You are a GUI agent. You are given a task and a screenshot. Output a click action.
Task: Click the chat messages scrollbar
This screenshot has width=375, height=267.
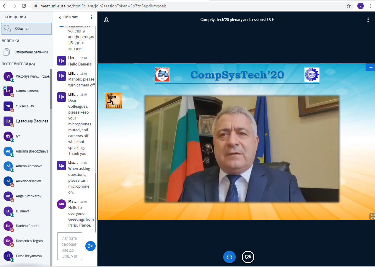point(95,118)
